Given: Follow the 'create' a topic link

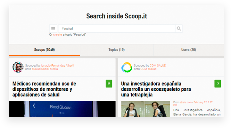Looking at the screenshot, I should click(57, 35).
